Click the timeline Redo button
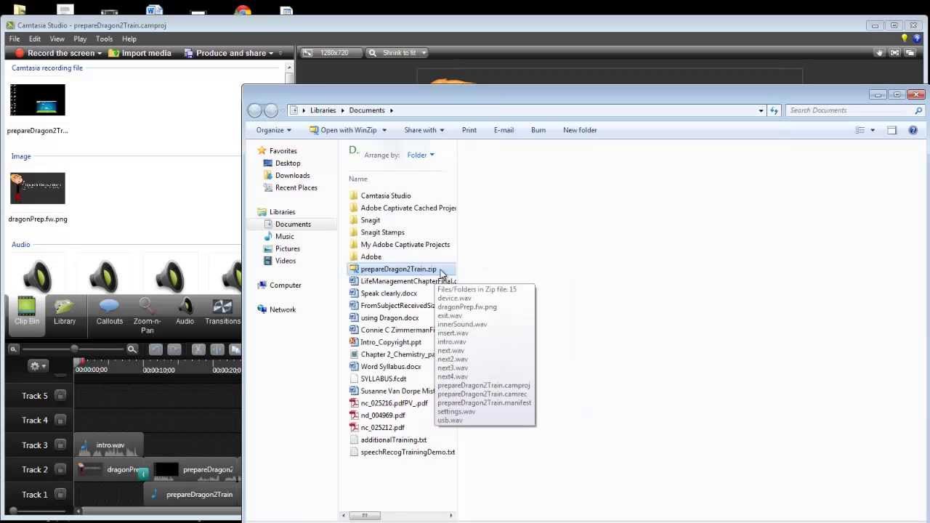The height and width of the screenshot is (523, 930). point(175,349)
